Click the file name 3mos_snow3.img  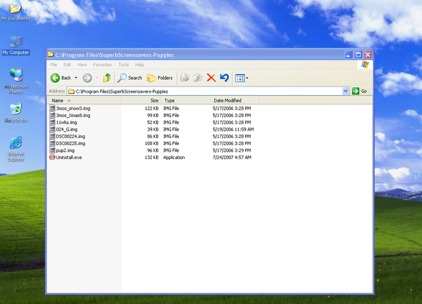(73, 109)
